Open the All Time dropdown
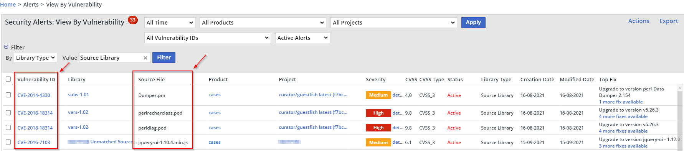Screen dimensions: 684x151 coord(170,23)
